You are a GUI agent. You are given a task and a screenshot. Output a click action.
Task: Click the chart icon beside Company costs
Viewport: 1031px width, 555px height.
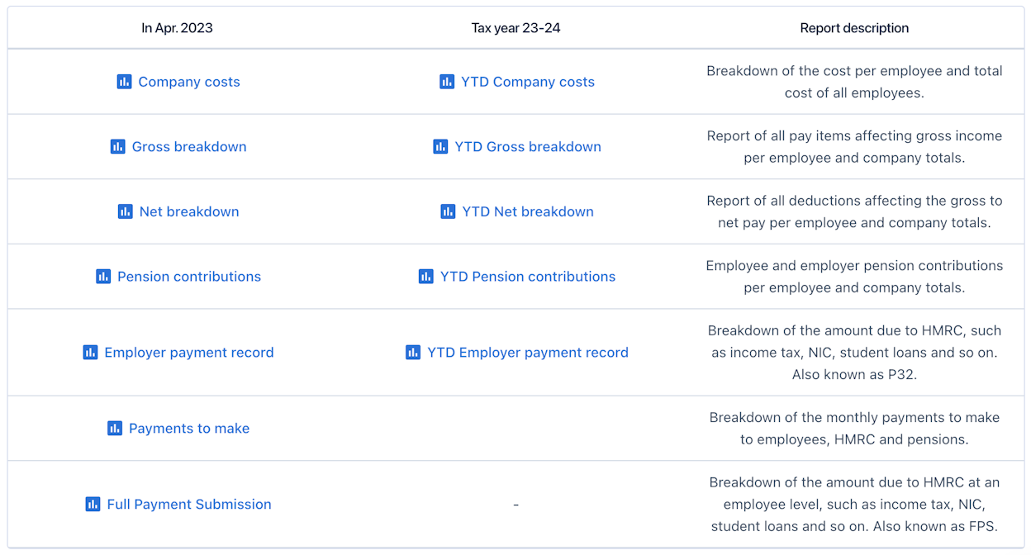[124, 82]
